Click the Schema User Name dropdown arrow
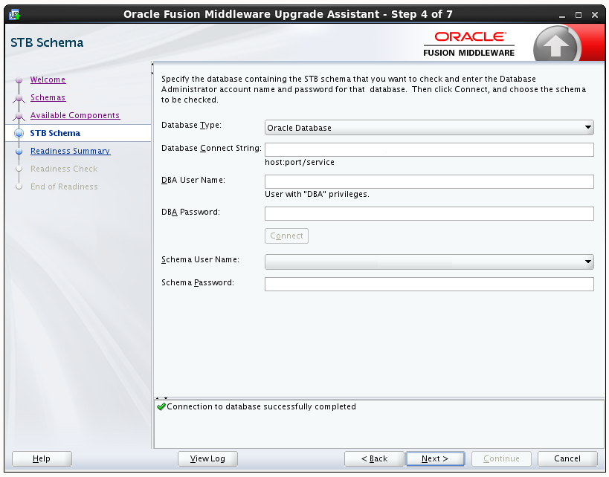 588,262
